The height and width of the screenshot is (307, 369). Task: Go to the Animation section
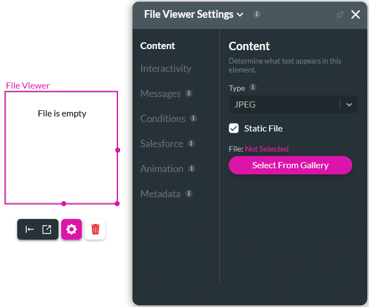161,169
